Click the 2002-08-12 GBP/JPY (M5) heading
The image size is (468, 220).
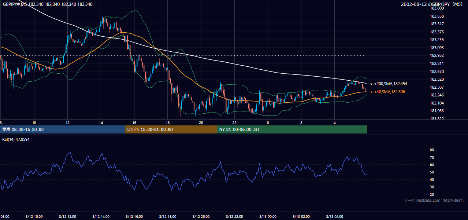pyautogui.click(x=432, y=4)
